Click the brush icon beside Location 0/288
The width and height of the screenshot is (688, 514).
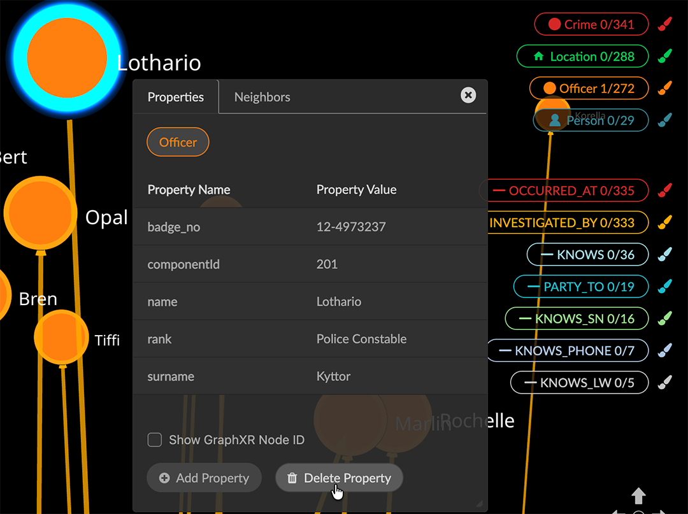(x=664, y=56)
